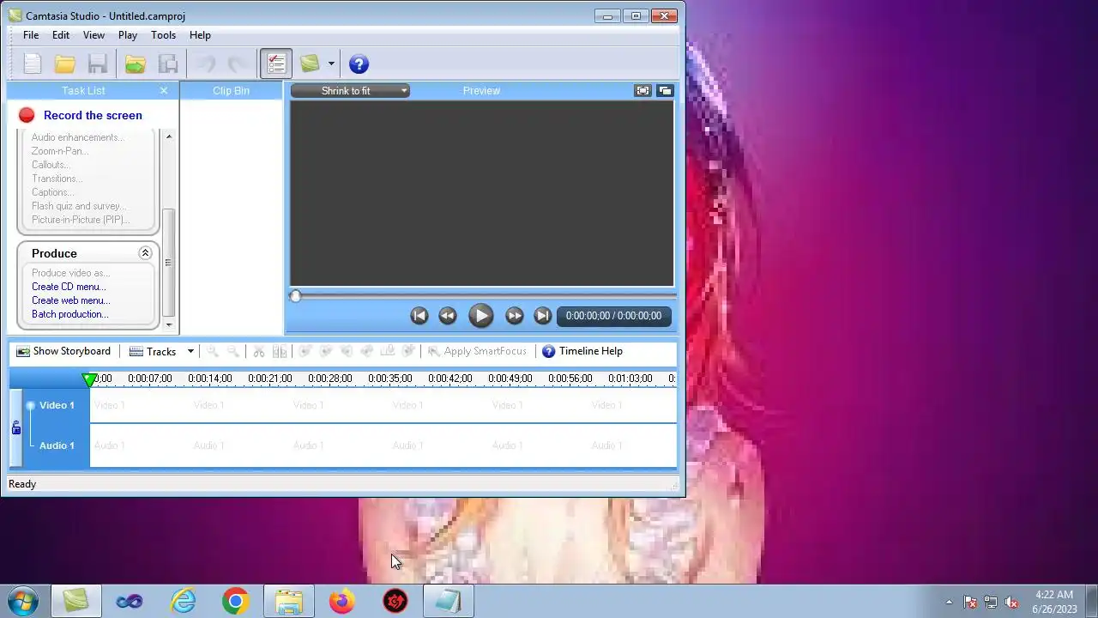Select the Clip Bin tab header
The image size is (1098, 618).
pos(231,90)
